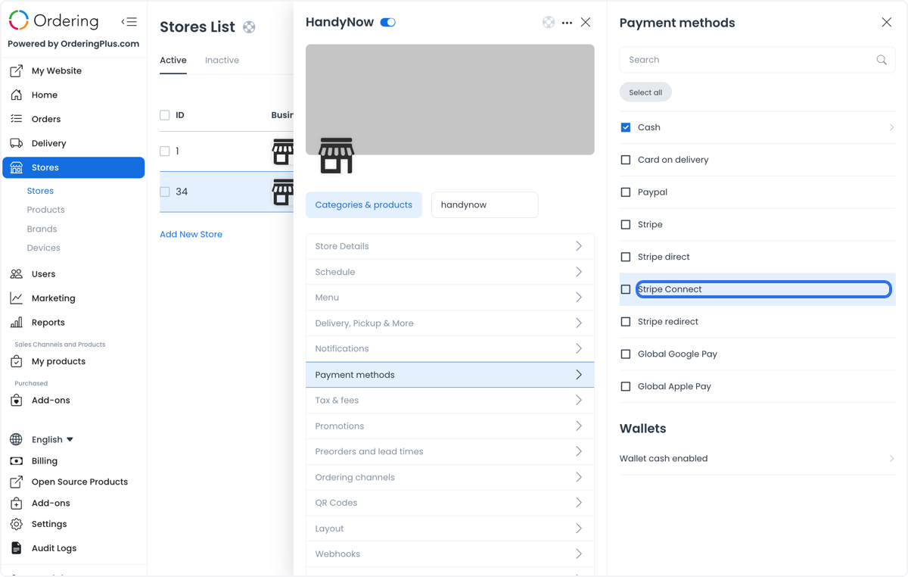Viewport: 908px width, 577px height.
Task: Click the Reports bar chart icon
Action: [16, 322]
